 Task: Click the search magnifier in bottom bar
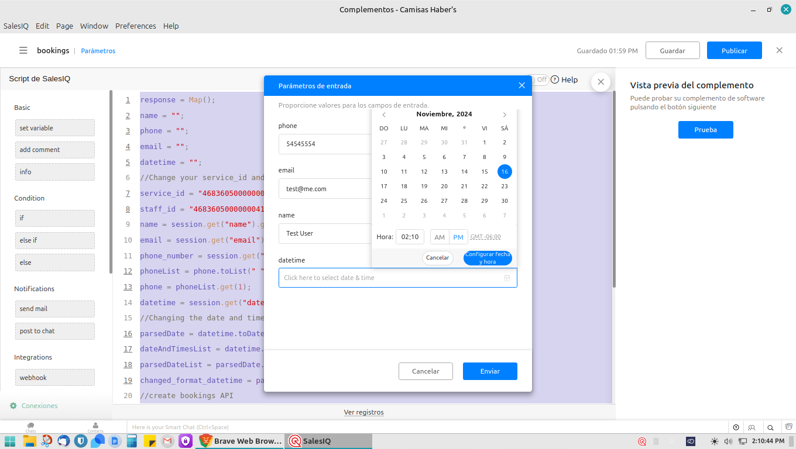[770, 427]
